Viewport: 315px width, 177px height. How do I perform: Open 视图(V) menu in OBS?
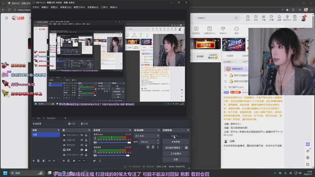(54, 7)
